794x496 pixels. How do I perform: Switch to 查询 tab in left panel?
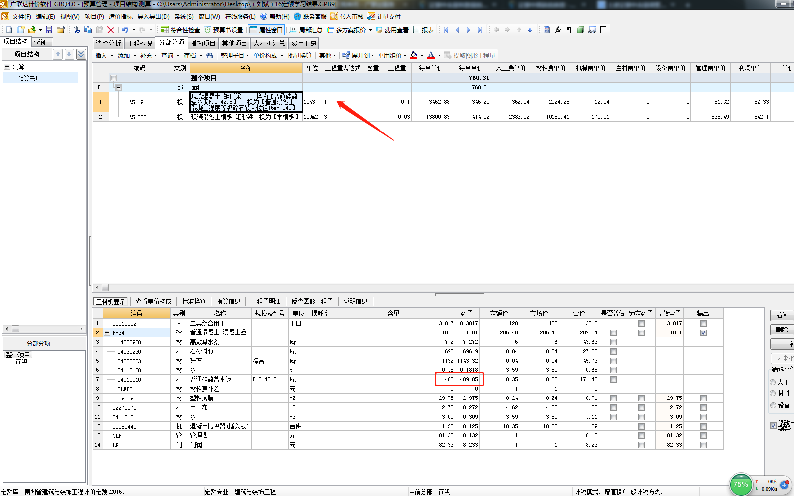pos(39,42)
